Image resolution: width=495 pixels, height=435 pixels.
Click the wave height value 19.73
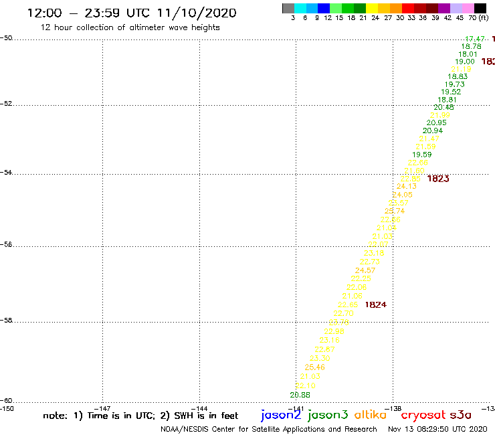click(455, 84)
